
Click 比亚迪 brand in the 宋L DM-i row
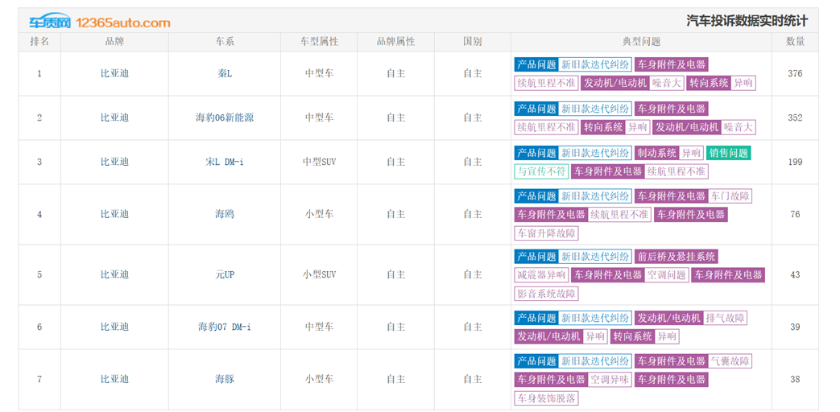coord(114,162)
